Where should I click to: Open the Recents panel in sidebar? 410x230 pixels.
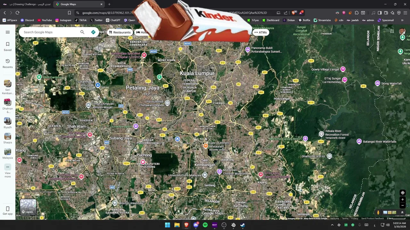point(8,64)
